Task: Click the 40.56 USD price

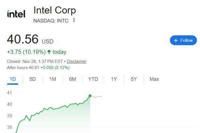Action: (30, 40)
